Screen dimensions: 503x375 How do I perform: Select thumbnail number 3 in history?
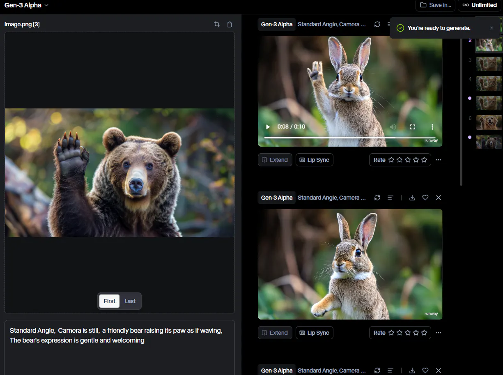pos(489,64)
